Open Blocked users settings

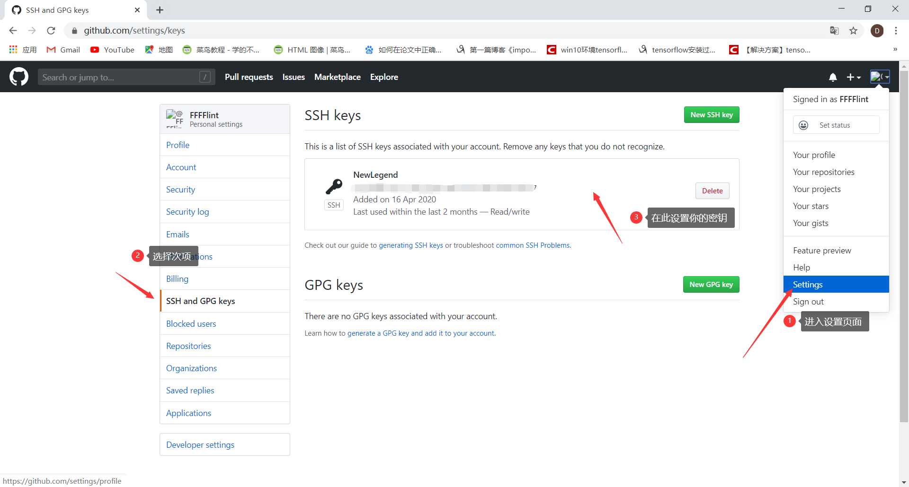225,324
